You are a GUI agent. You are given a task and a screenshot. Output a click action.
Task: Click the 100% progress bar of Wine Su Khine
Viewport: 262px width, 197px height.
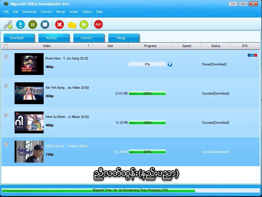147,123
